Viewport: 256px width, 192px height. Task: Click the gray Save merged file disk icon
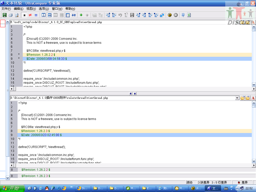coord(132,15)
